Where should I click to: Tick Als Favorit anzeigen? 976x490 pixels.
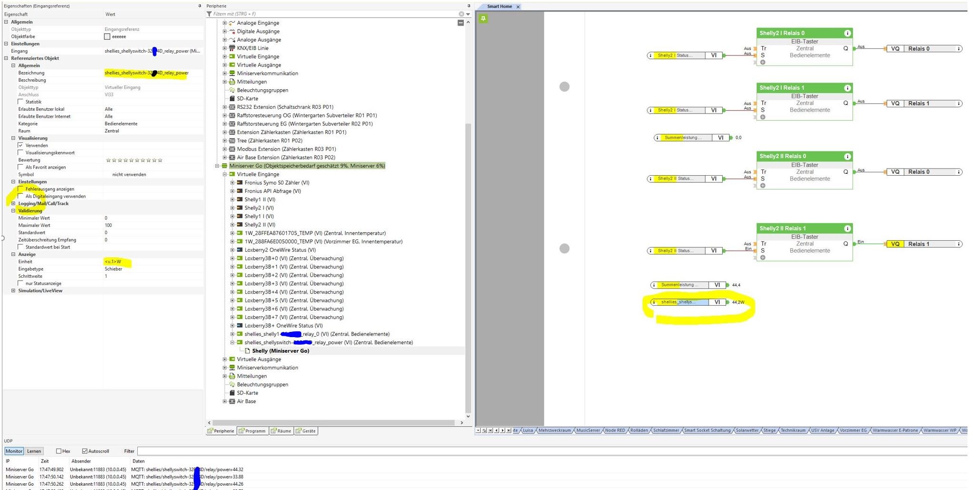[20, 167]
